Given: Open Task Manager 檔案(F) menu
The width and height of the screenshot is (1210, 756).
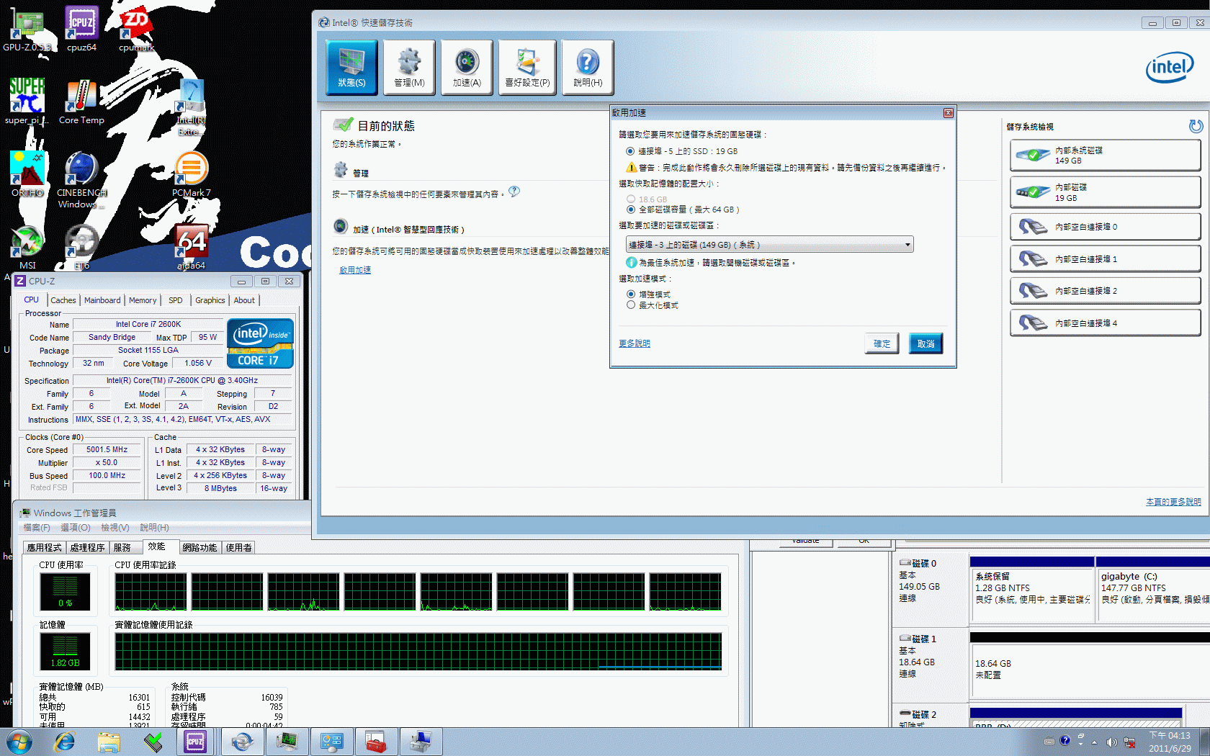Looking at the screenshot, I should (x=37, y=528).
